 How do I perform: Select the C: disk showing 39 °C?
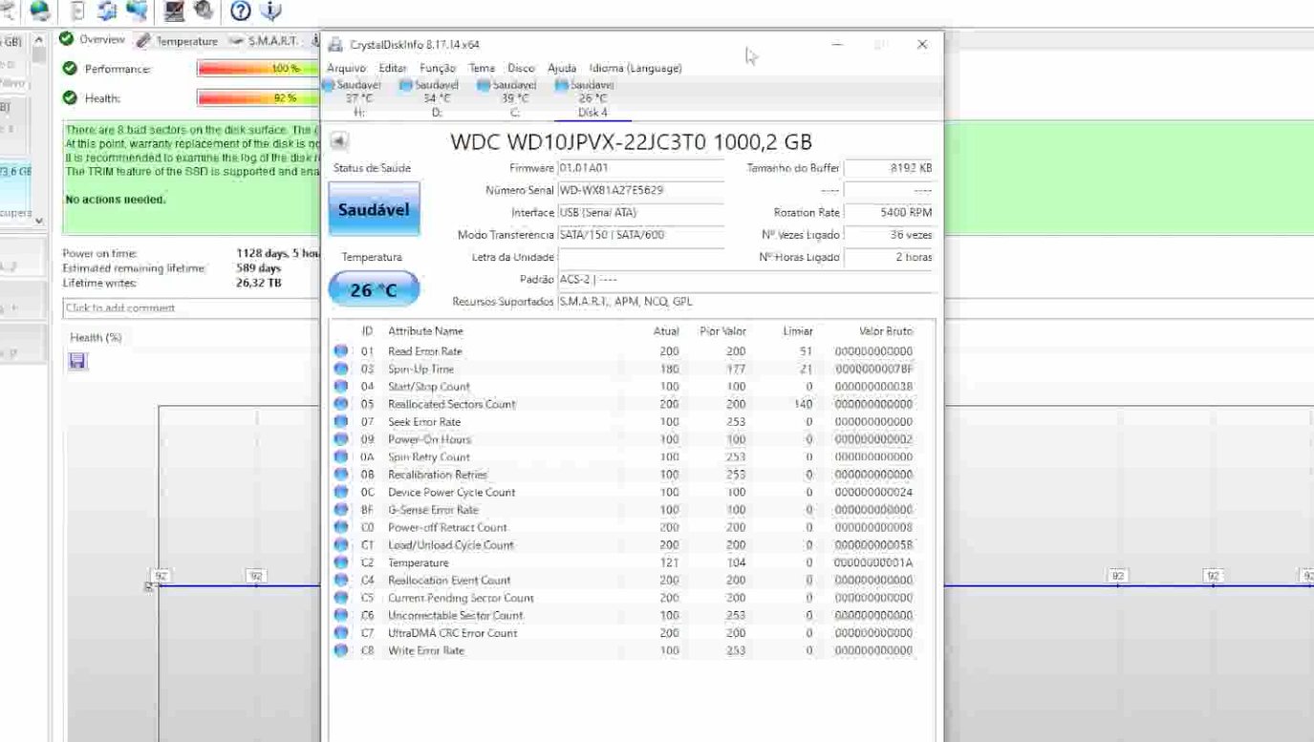coord(514,98)
